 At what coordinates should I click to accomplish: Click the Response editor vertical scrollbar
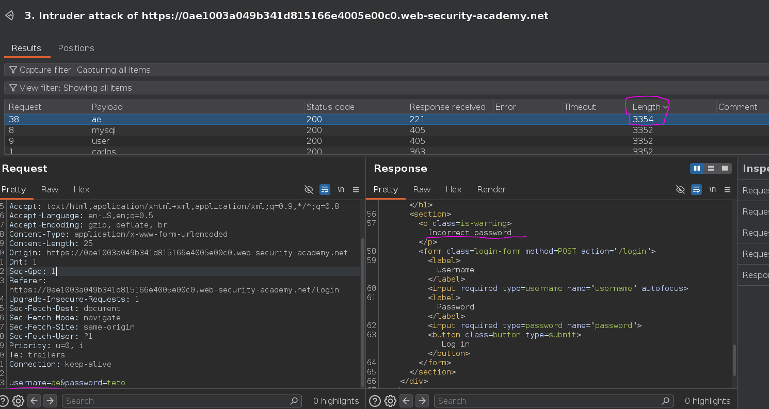(734, 360)
